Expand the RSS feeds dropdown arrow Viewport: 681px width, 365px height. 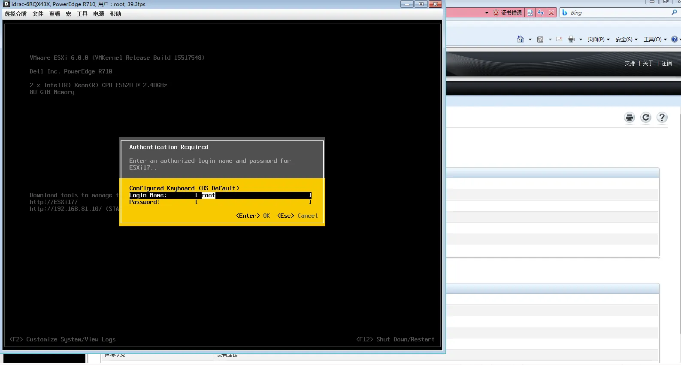(x=550, y=40)
